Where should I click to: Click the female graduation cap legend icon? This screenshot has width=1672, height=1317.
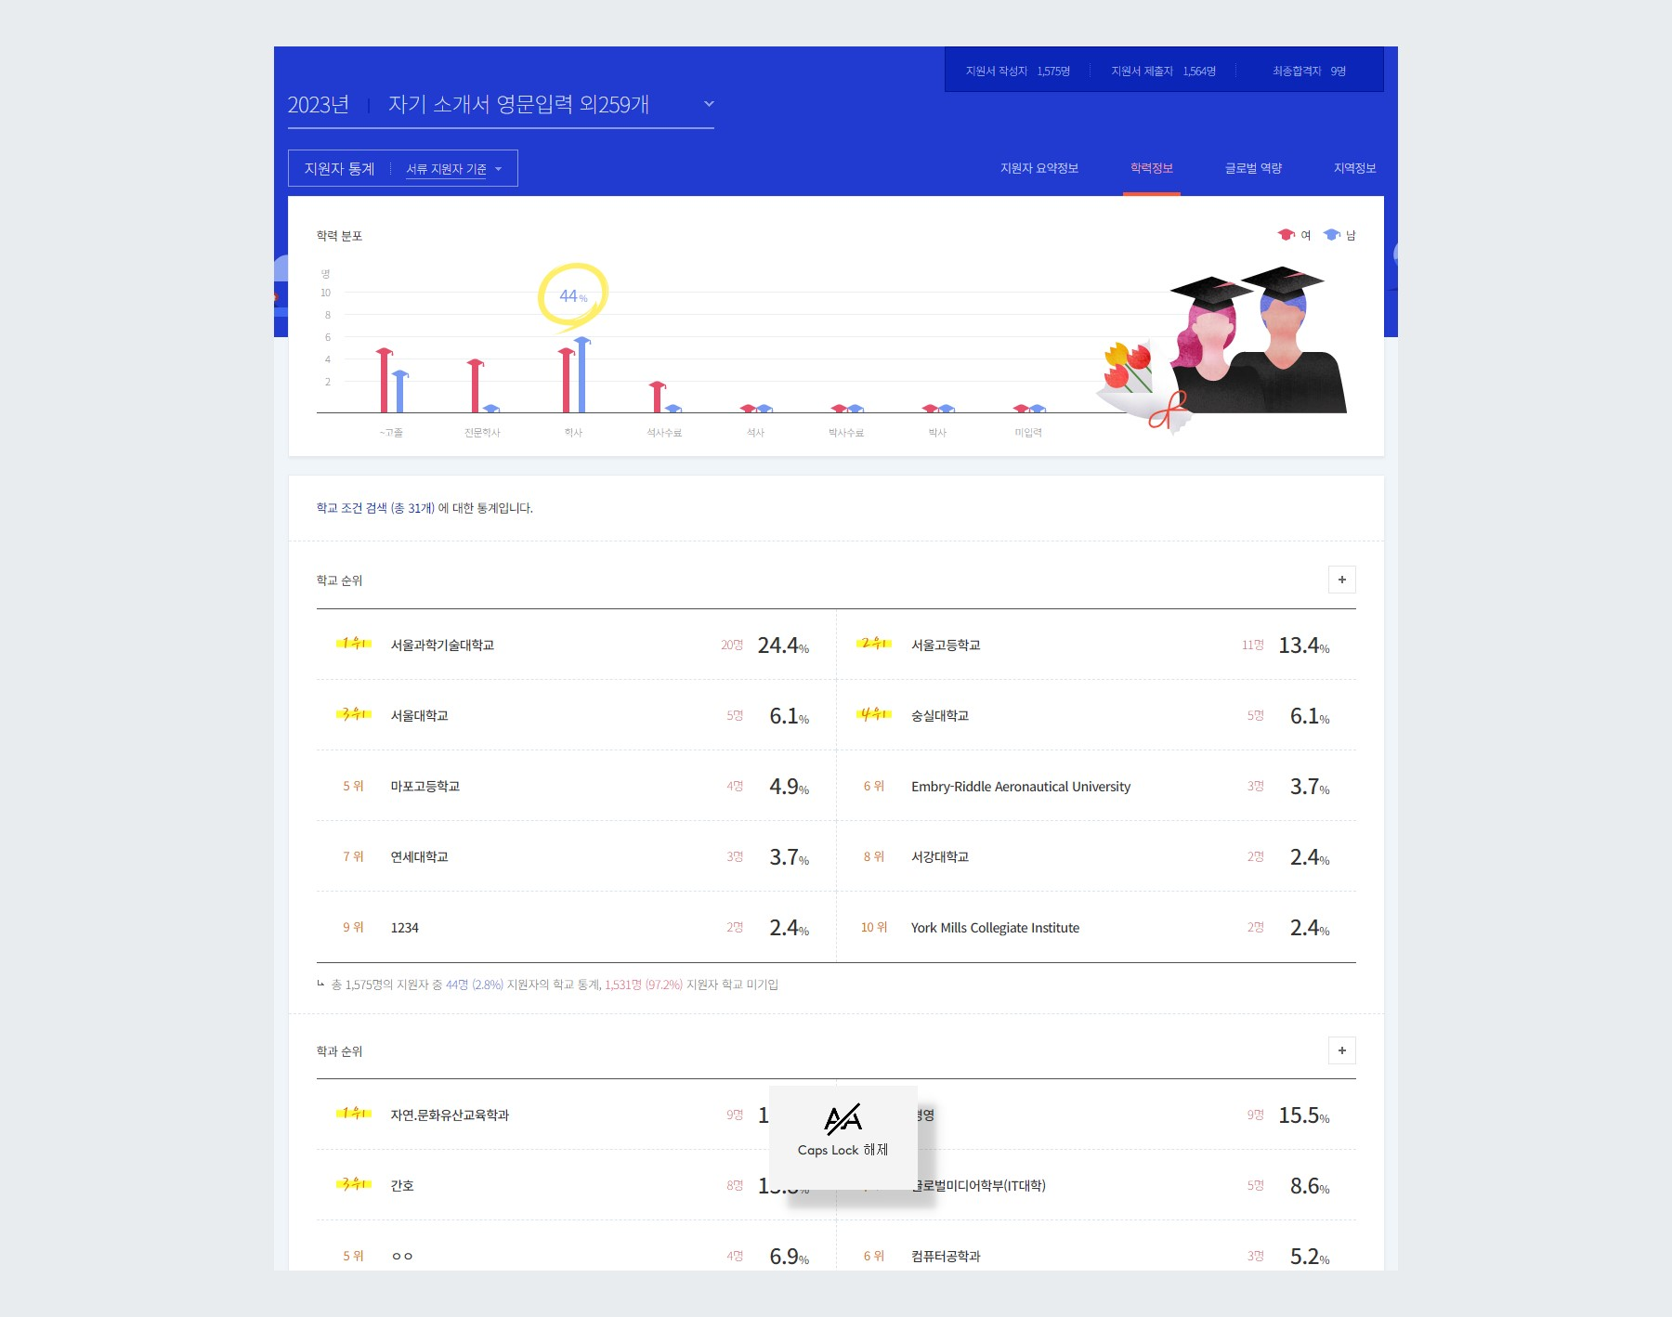coord(1287,235)
